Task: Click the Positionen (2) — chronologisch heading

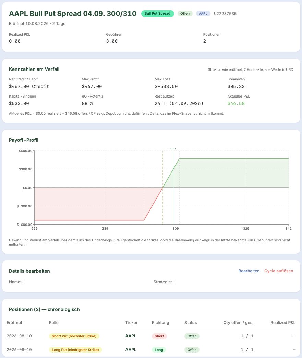Action: [44, 309]
